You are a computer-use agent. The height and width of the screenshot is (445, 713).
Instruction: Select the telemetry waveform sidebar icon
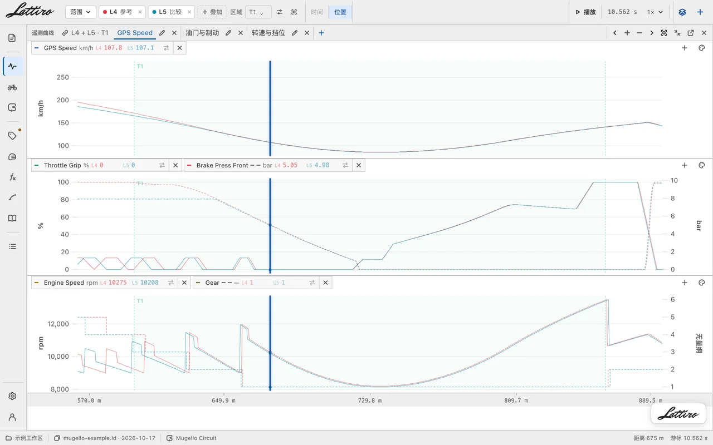coord(12,66)
